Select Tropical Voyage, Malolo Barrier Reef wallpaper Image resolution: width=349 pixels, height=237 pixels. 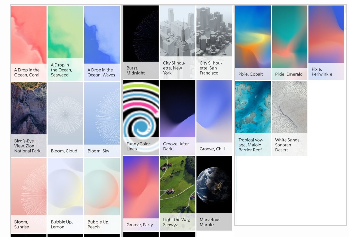tap(253, 118)
